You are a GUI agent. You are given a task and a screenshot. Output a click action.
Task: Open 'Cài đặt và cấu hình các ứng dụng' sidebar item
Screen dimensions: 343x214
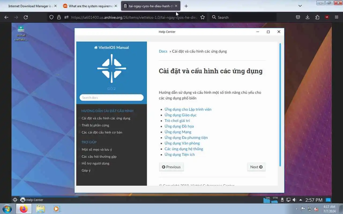pos(106,118)
